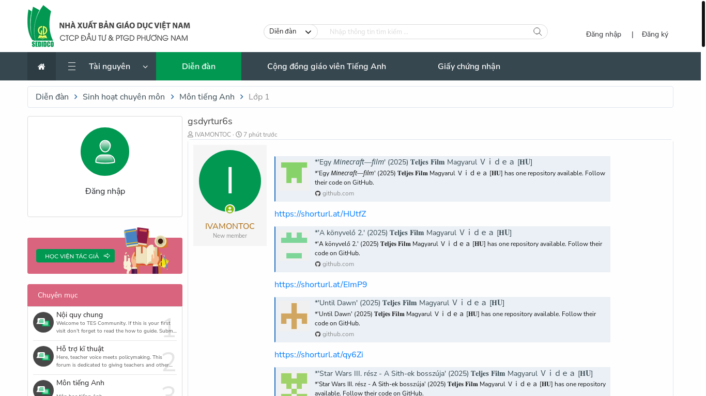Viewport: 706px width, 396px height.
Task: Click the A könyvelő 2 GitHub thumbnail
Action: coord(294,245)
